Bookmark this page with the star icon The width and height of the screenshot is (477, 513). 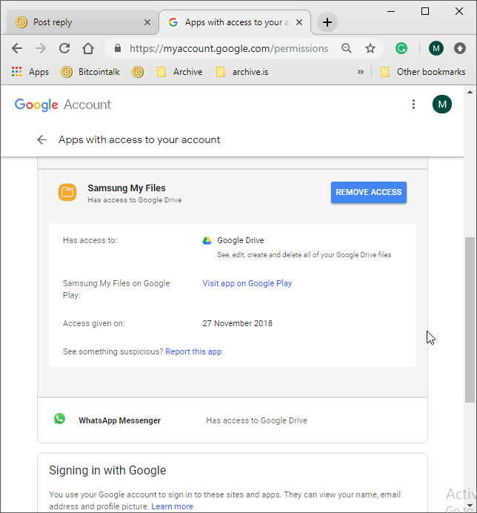coord(370,48)
